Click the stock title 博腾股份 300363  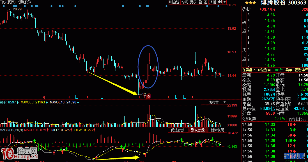tap(283, 3)
